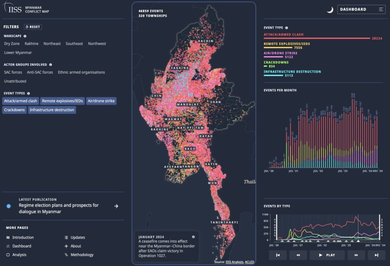Click info icon beside Event Type chart heading

click(x=286, y=28)
